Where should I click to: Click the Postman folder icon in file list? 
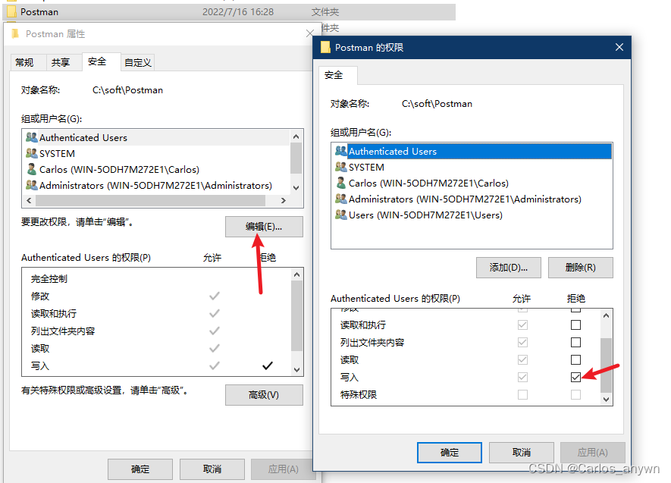click(11, 11)
